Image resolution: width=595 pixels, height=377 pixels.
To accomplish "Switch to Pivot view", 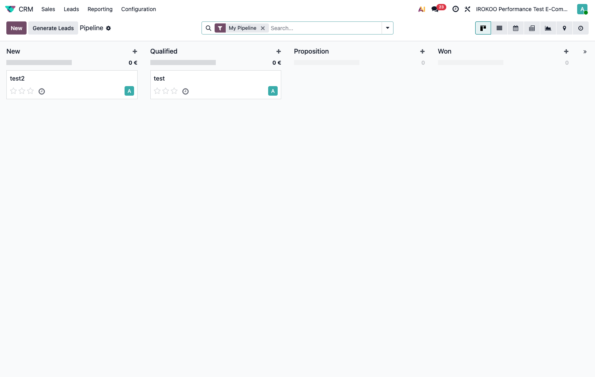I will pyautogui.click(x=532, y=28).
